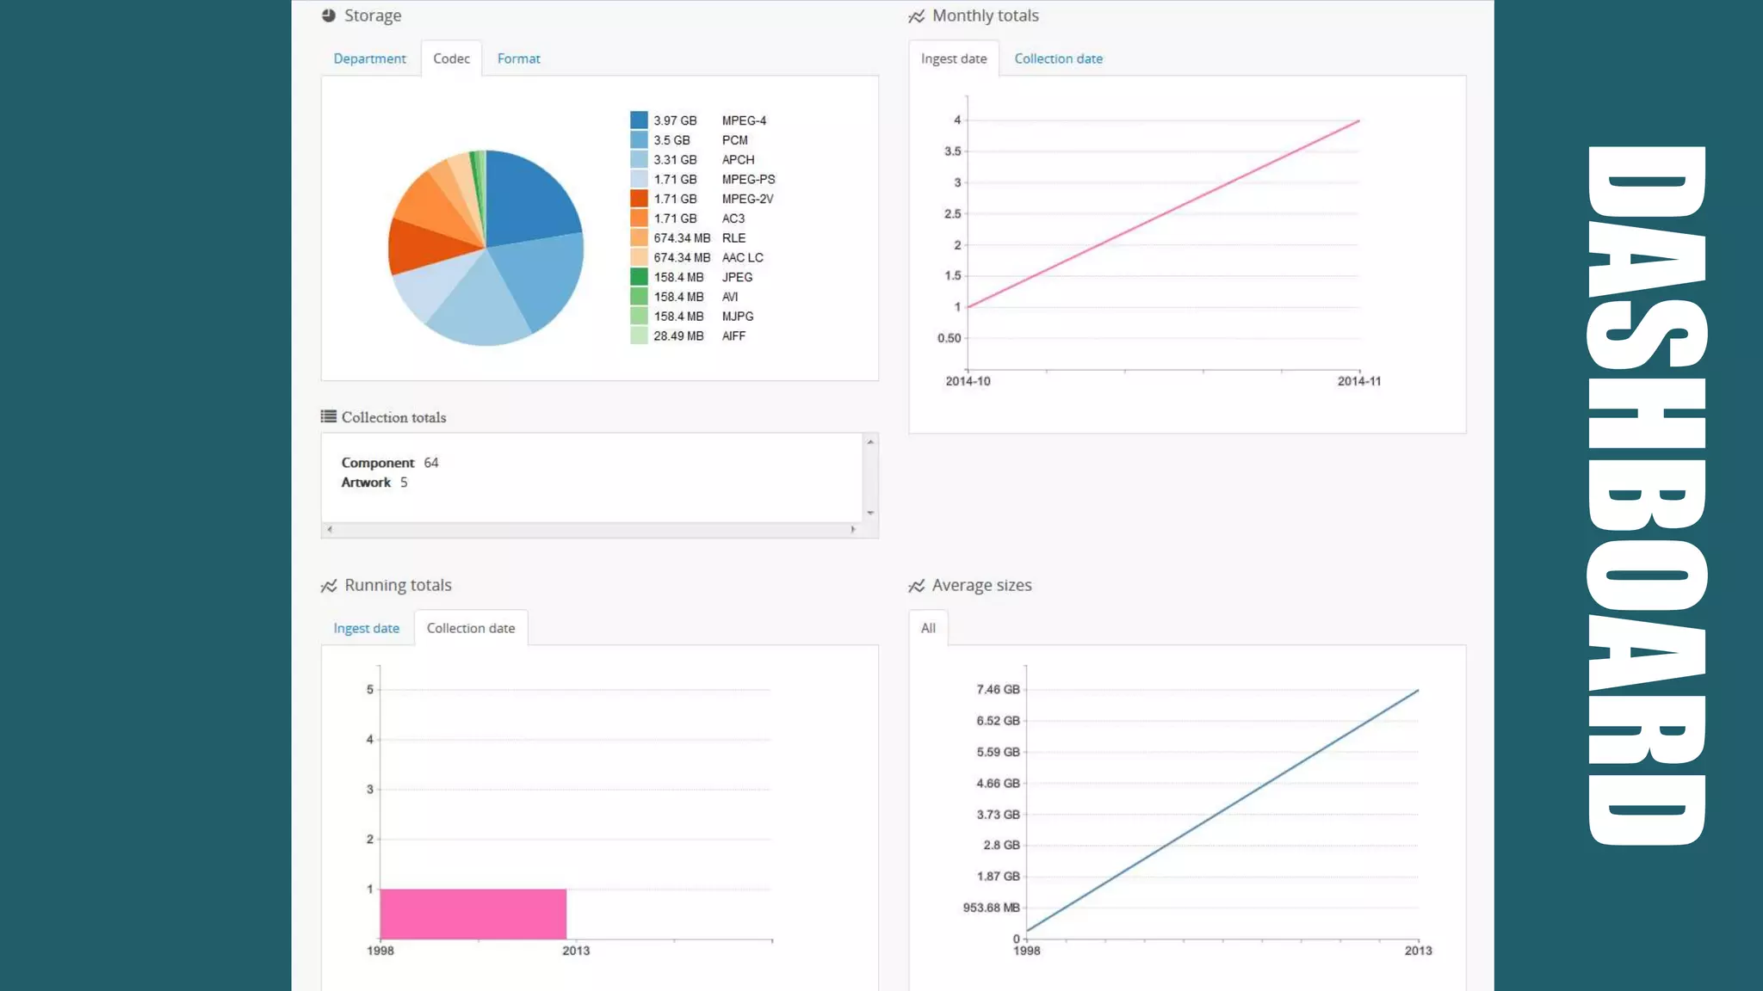Switch Running totals to Ingest date
Image resolution: width=1763 pixels, height=991 pixels.
(x=366, y=628)
